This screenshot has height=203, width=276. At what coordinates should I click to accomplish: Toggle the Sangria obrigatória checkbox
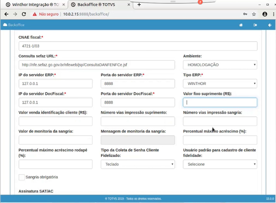(22, 177)
